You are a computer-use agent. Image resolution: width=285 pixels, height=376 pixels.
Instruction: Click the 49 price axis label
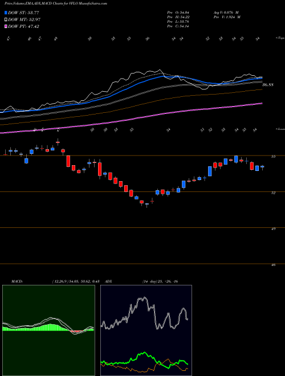pos(273,229)
